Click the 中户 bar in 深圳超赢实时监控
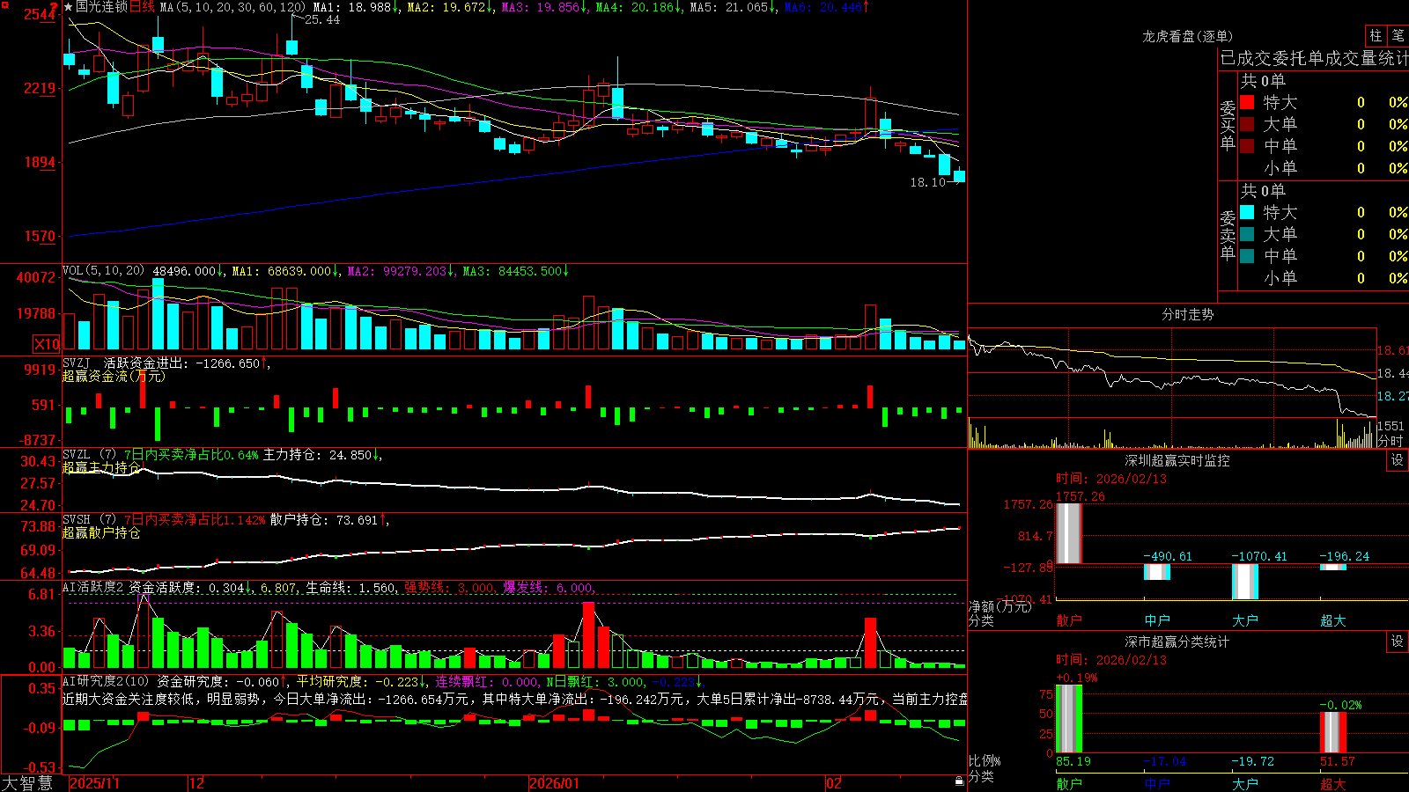1409x792 pixels. 1157,572
